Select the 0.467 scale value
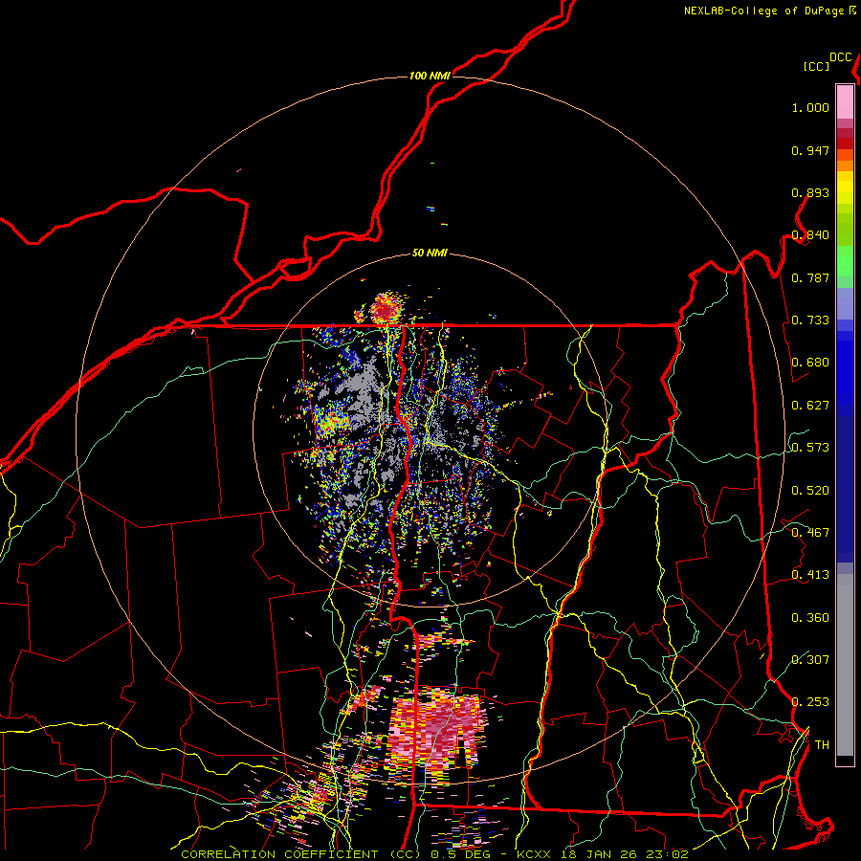The width and height of the screenshot is (861, 861). [x=810, y=533]
